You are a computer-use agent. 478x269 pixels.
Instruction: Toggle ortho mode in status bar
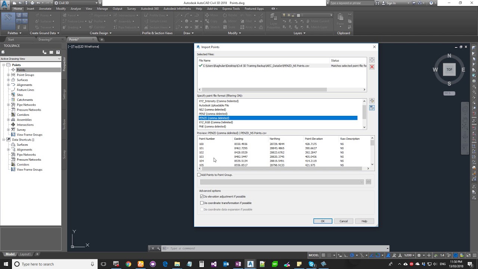pos(345,255)
